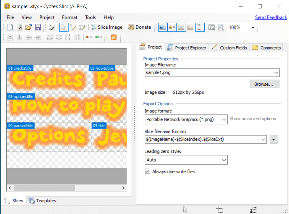Select the 05 title slice label
Screen dimensions: 289x214
(x=99, y=126)
